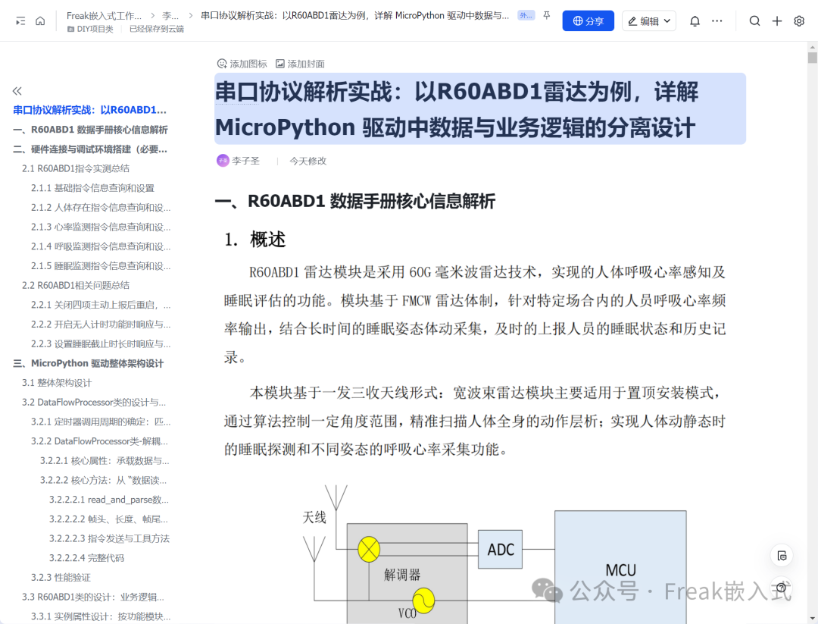The image size is (818, 624).
Task: Open outline item 3.2.2 DataFlowProcessor类-解耦
Action: pos(99,441)
